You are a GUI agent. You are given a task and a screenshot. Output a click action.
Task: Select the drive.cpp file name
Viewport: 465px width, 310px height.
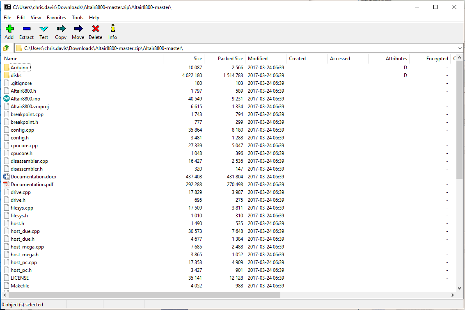[21, 192]
